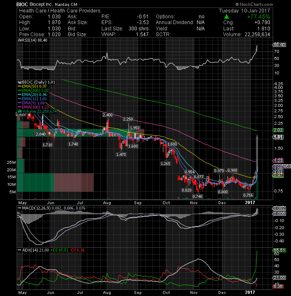Click the 25M volume scale label
The width and height of the screenshot is (291, 296).
(11, 163)
